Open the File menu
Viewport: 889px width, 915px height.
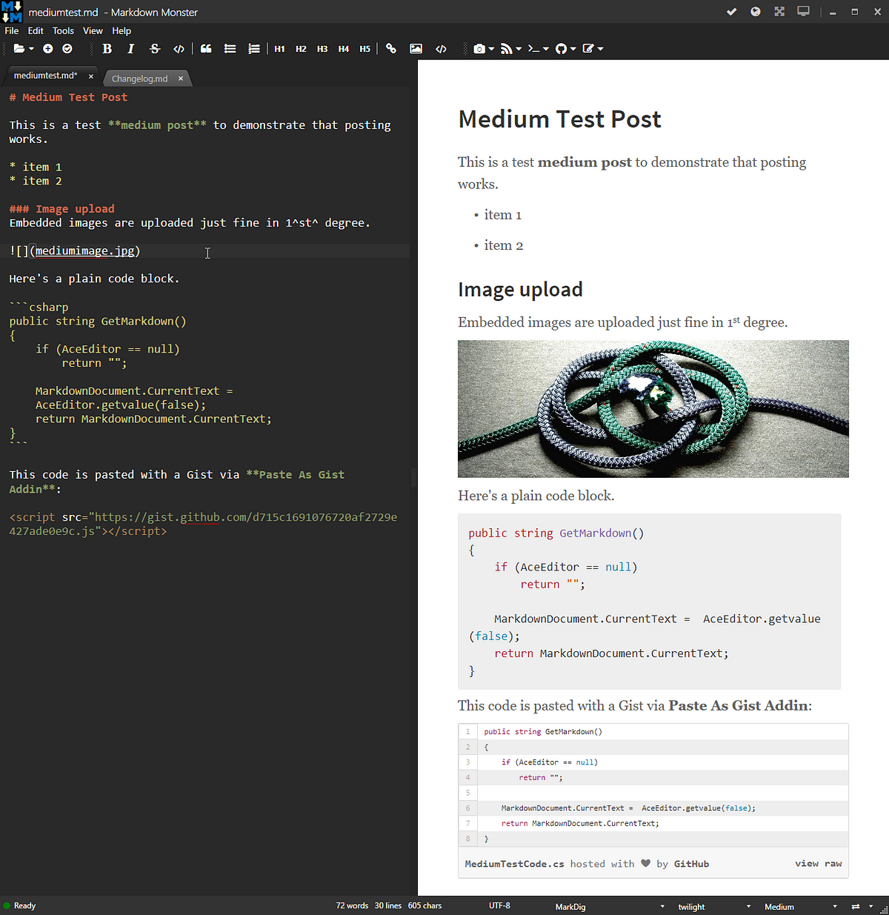12,31
